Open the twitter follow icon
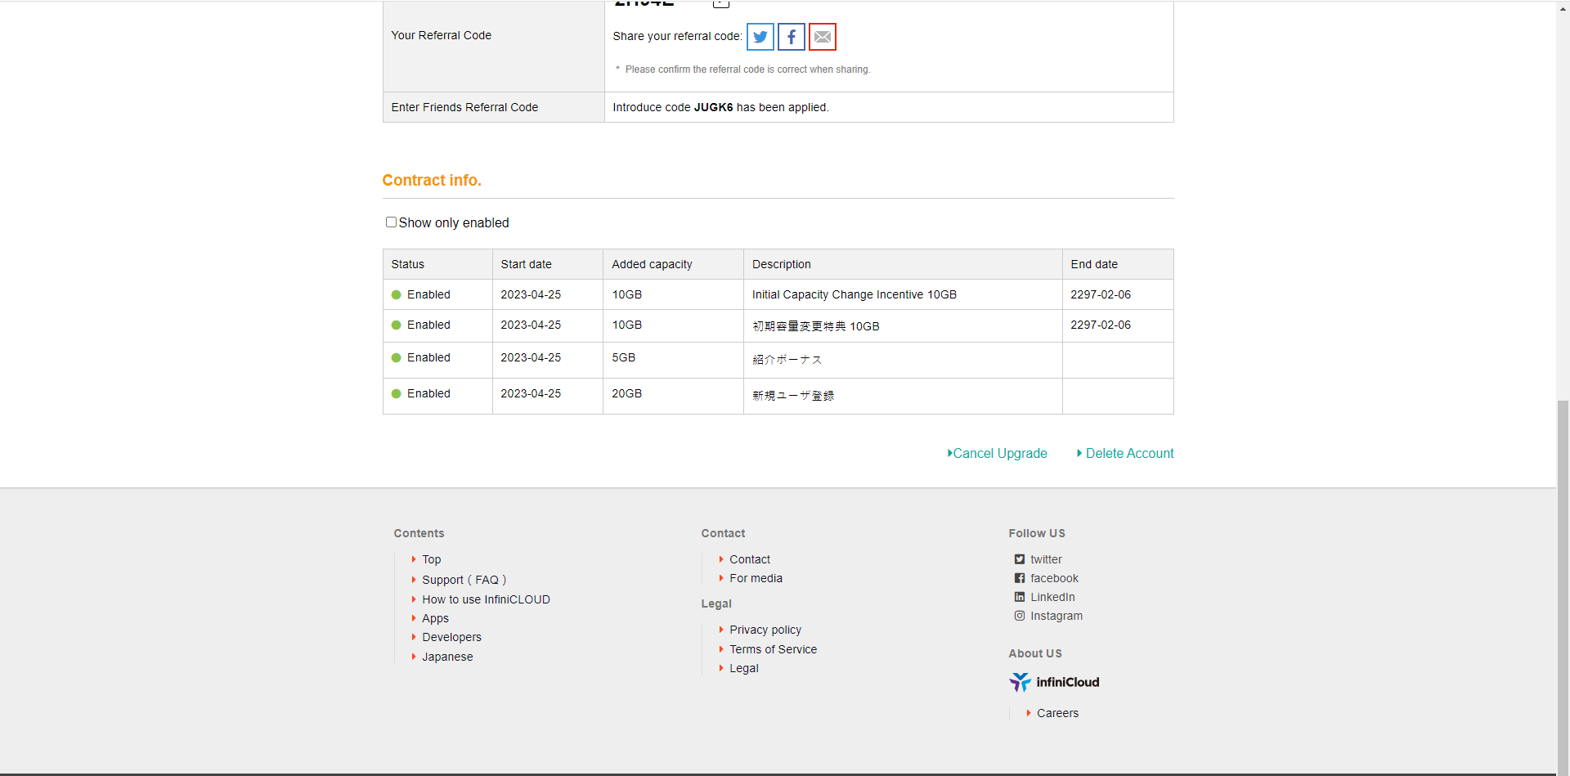This screenshot has width=1570, height=776. click(1044, 559)
